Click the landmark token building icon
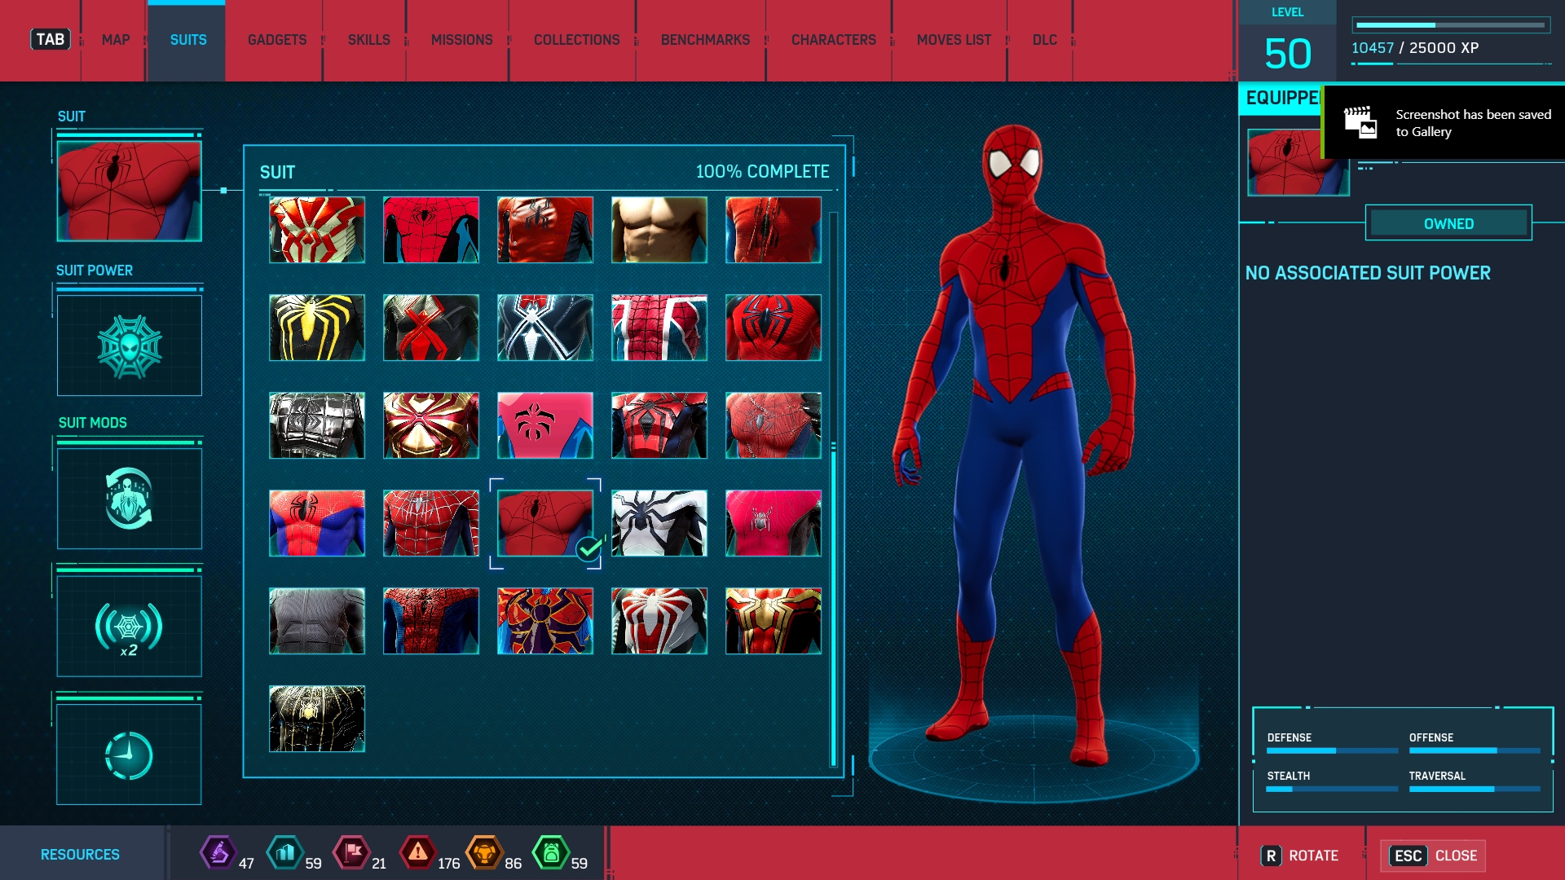The height and width of the screenshot is (880, 1565). click(x=285, y=853)
